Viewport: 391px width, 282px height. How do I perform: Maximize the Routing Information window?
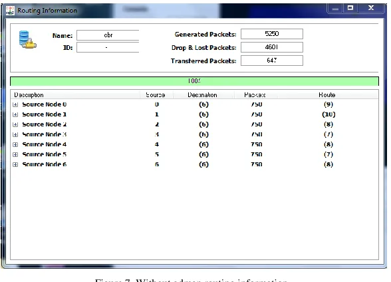[350, 8]
